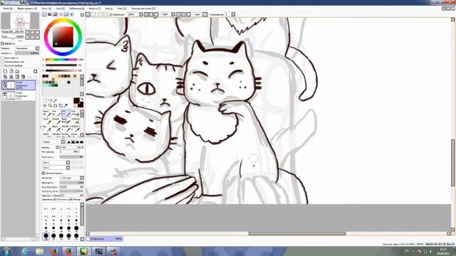
Task: Collapse the Advanced brush settings section
Action: 43,173
